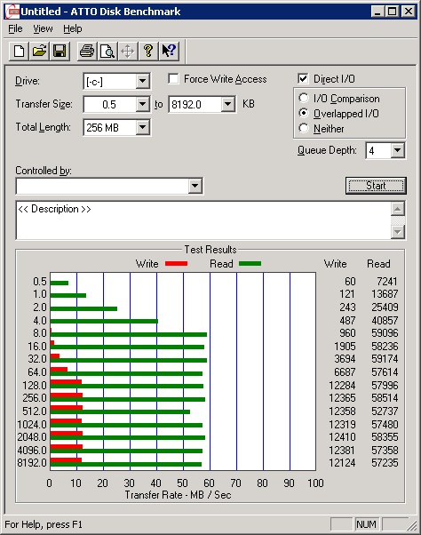Click Description scrollbar down arrow
The image size is (421, 535).
398,232
